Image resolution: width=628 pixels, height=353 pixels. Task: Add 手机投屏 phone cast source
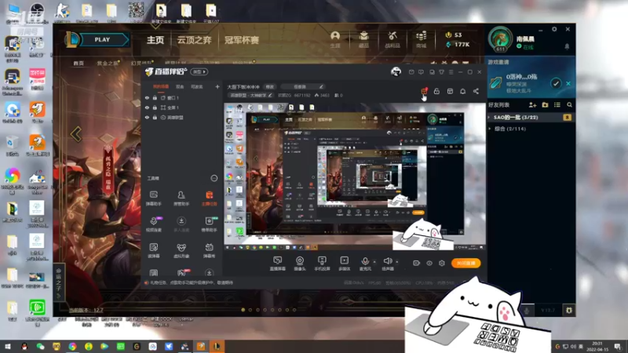click(x=322, y=264)
